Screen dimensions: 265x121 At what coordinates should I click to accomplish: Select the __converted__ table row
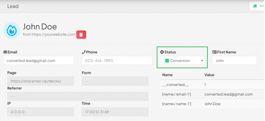[212, 85]
